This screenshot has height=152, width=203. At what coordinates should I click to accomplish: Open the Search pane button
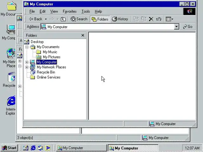pyautogui.click(x=79, y=19)
